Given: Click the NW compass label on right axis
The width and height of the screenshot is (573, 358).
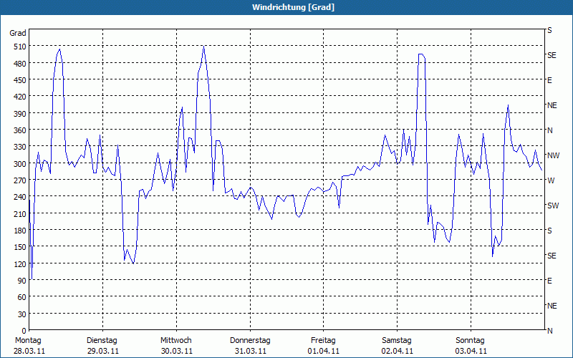Looking at the screenshot, I should [x=553, y=155].
